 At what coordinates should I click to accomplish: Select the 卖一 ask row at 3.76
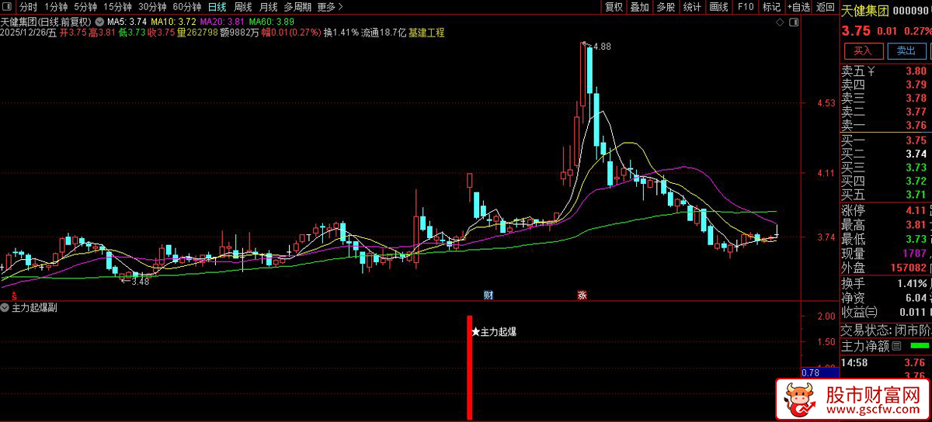coord(885,126)
